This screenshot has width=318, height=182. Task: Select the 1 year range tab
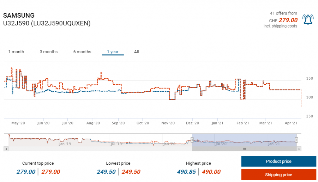[113, 52]
